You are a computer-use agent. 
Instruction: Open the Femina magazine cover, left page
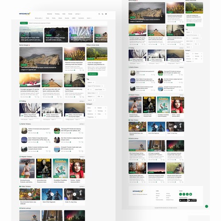[77, 168]
